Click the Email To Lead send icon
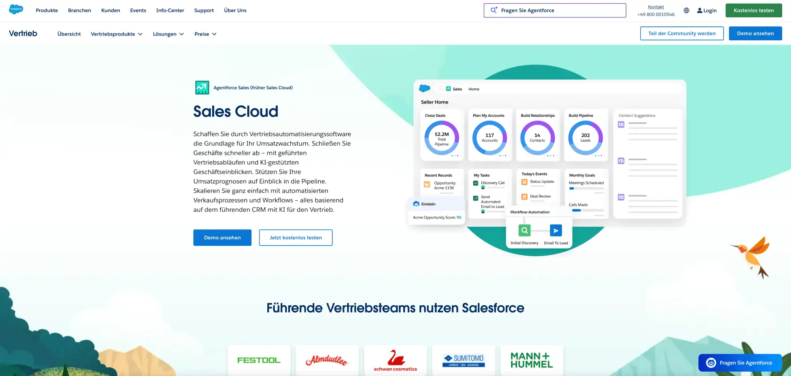791x376 pixels. [x=556, y=231]
